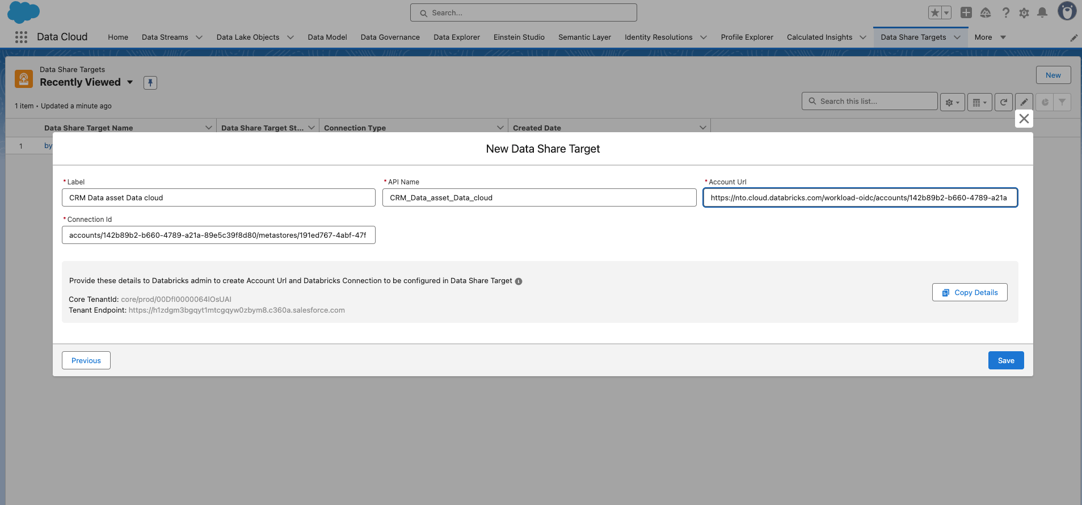Open the Trailhead guidance icon

tap(986, 12)
